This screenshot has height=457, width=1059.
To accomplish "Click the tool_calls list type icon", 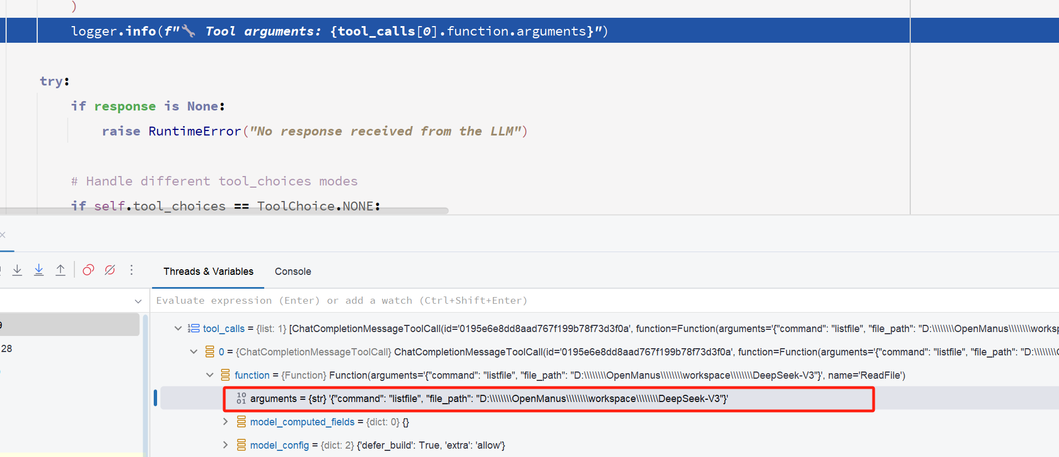I will [194, 328].
